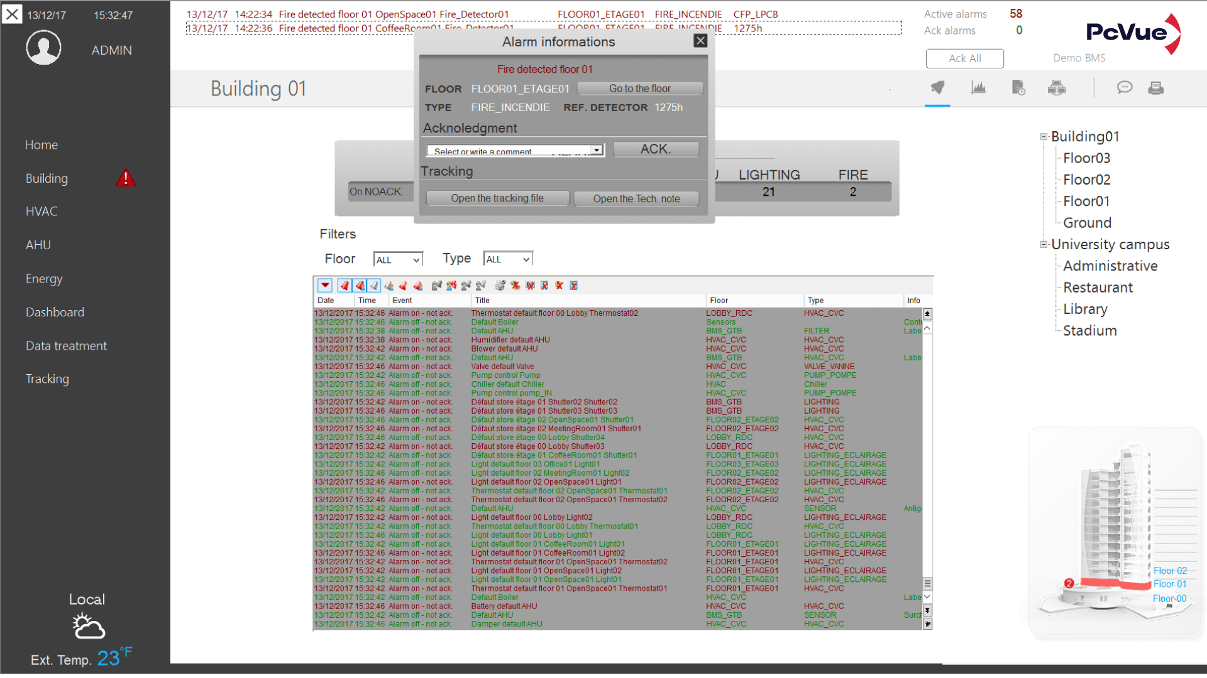Click the Ack All button
The image size is (1207, 678).
click(x=964, y=58)
